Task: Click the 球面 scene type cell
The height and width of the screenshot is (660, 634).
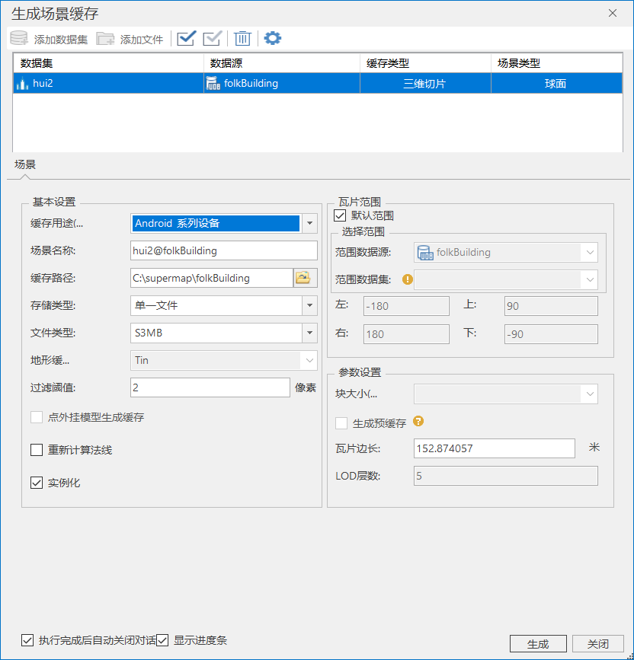Action: point(556,83)
